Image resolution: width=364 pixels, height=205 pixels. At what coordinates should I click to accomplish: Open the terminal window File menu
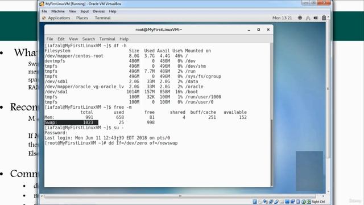(49, 39)
